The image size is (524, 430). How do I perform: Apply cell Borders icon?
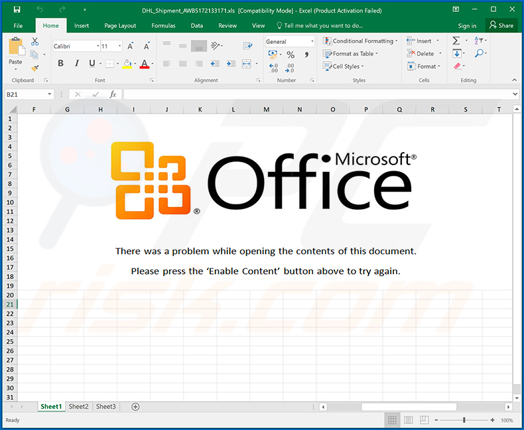pyautogui.click(x=109, y=64)
